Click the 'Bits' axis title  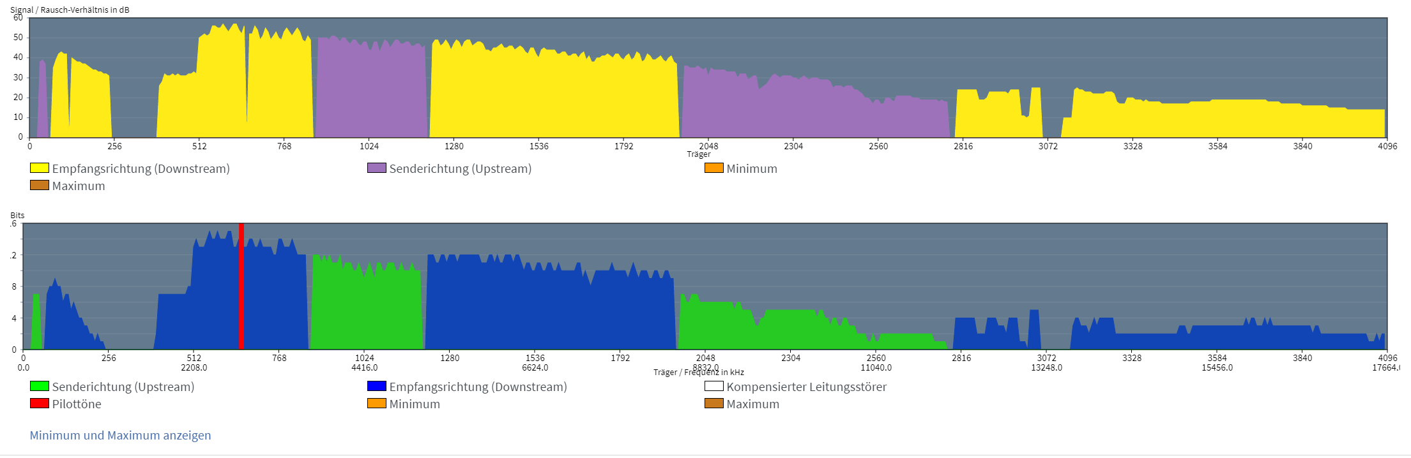tap(17, 215)
